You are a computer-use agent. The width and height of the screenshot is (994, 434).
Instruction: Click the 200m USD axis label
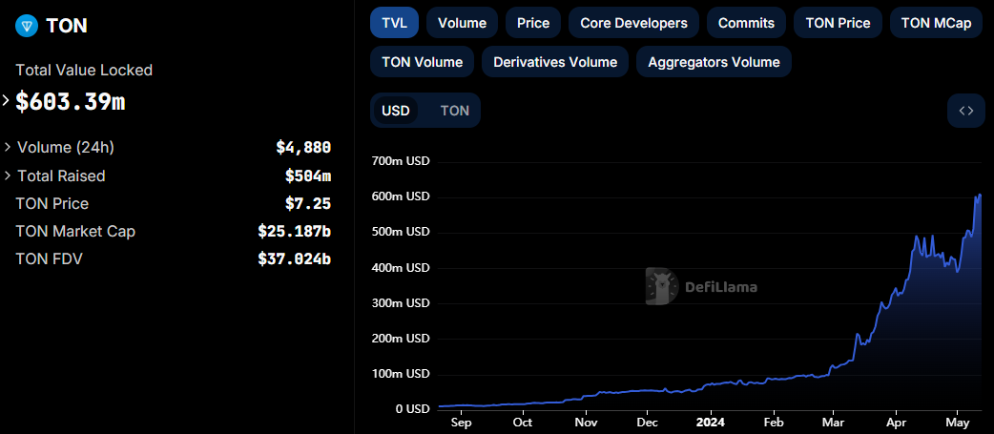pyautogui.click(x=400, y=339)
